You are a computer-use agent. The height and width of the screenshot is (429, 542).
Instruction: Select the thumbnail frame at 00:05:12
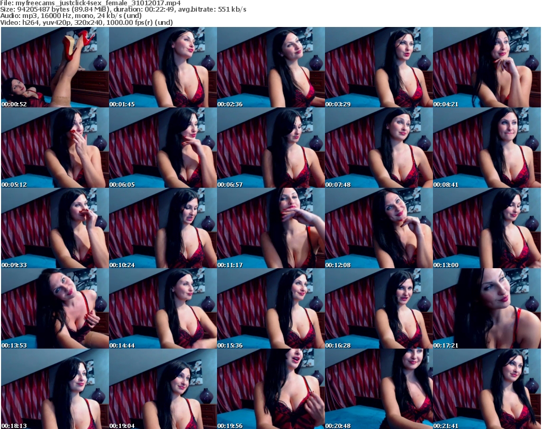point(55,148)
